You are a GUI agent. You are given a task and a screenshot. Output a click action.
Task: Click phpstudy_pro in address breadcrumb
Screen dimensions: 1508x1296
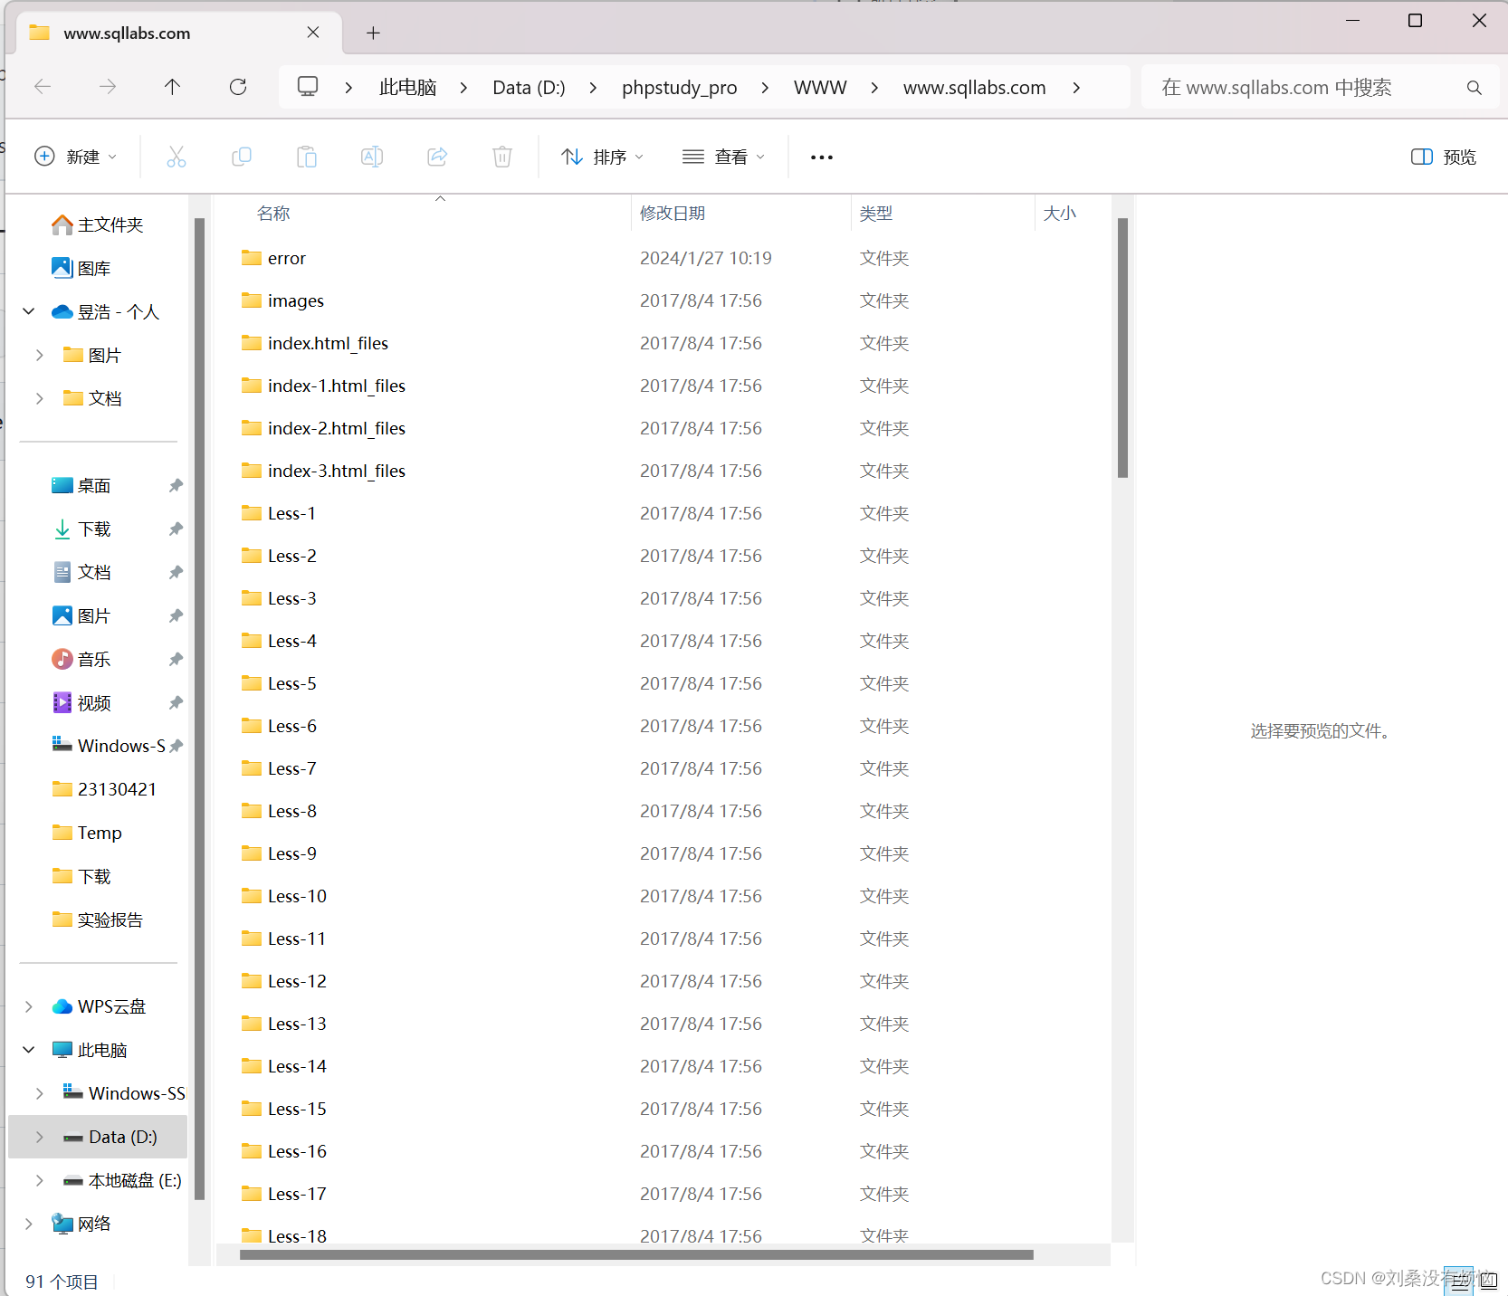click(679, 87)
